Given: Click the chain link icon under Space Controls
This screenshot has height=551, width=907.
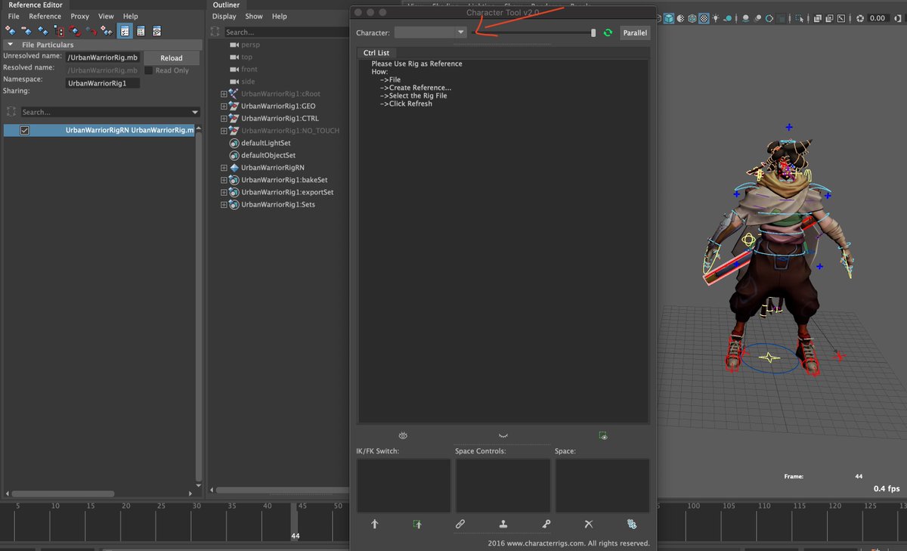Looking at the screenshot, I should (x=460, y=524).
